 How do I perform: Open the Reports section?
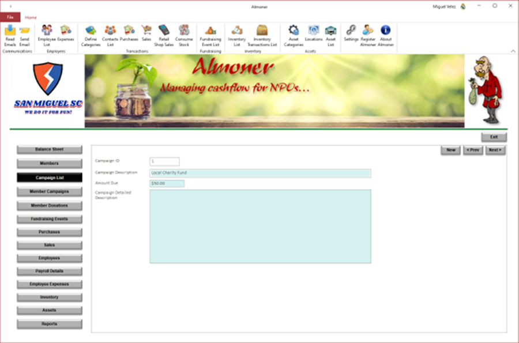50,324
